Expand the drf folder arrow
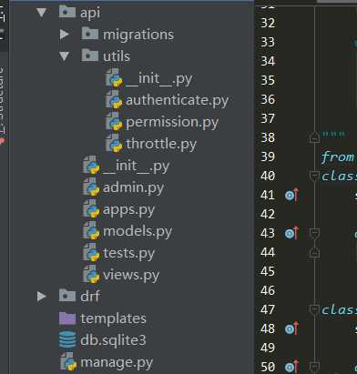Image resolution: width=357 pixels, height=374 pixels. (x=41, y=296)
